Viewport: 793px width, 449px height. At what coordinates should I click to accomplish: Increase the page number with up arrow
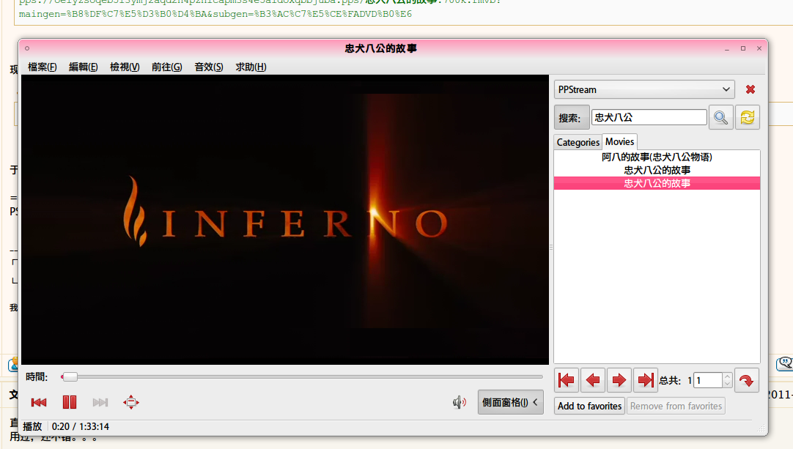(727, 376)
